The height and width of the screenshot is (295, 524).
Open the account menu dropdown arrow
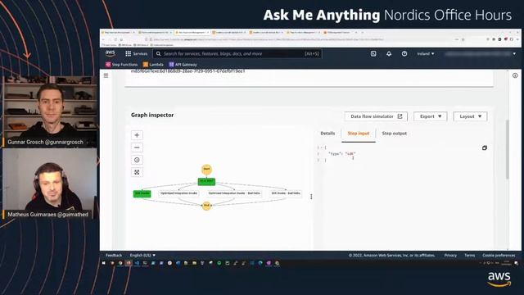(x=514, y=53)
